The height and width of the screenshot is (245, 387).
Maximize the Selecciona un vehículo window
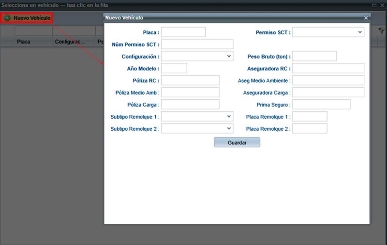coord(374,5)
